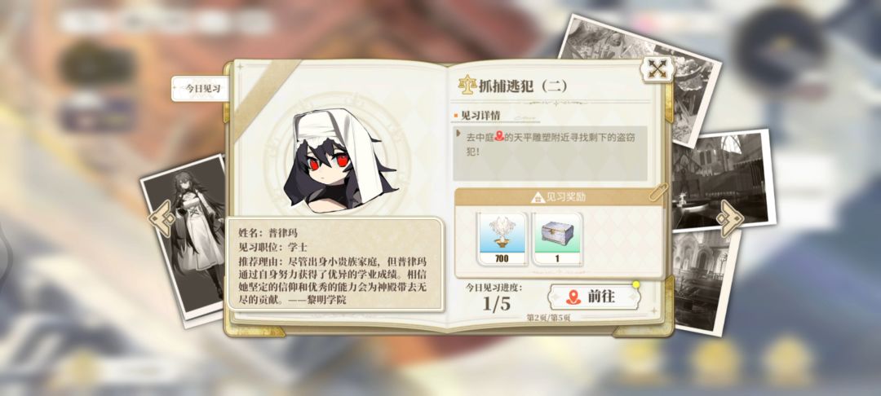Click the red location pin in 前往 button
The image size is (881, 396).
click(573, 297)
